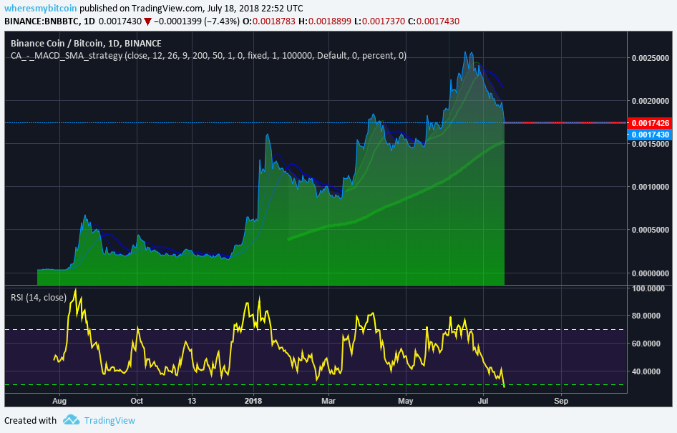The height and width of the screenshot is (433, 677).
Task: Click the 2018 label on time axis
Action: click(253, 401)
